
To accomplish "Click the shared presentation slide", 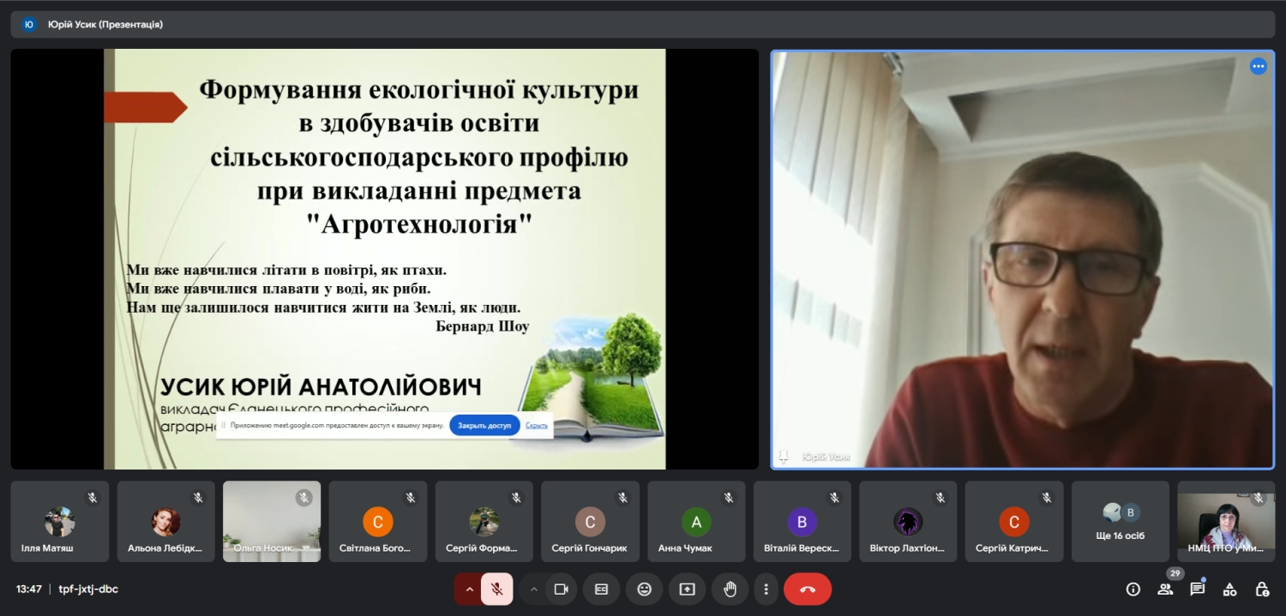I will point(385,259).
